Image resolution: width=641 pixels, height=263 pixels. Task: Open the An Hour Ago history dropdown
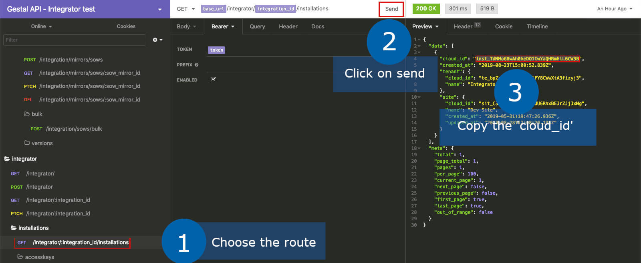615,9
